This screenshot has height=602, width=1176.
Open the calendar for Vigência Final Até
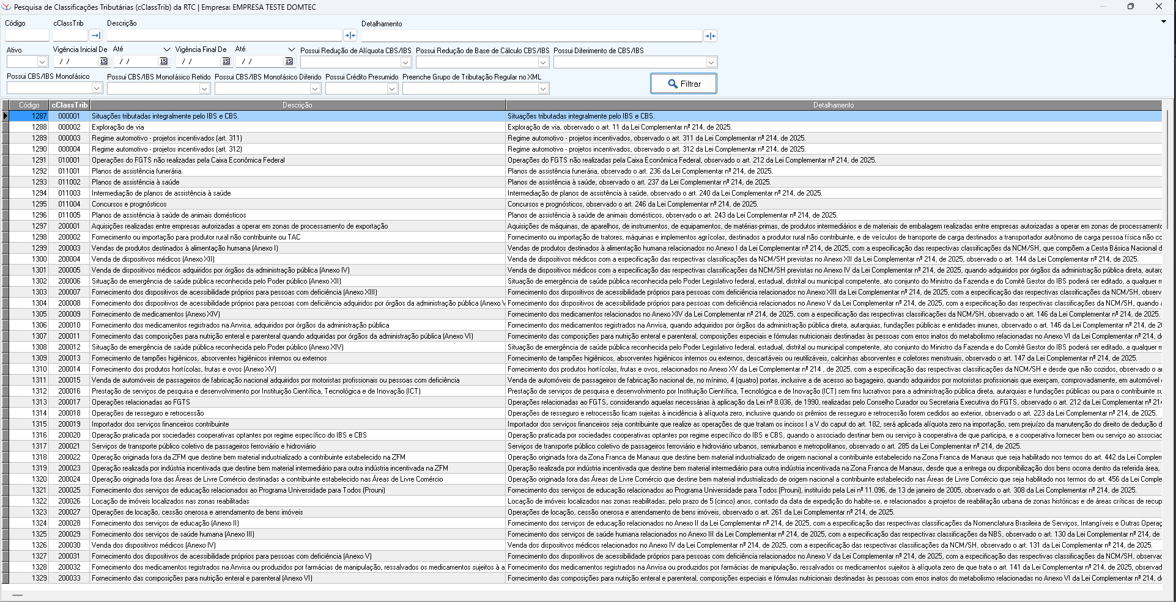tap(289, 61)
